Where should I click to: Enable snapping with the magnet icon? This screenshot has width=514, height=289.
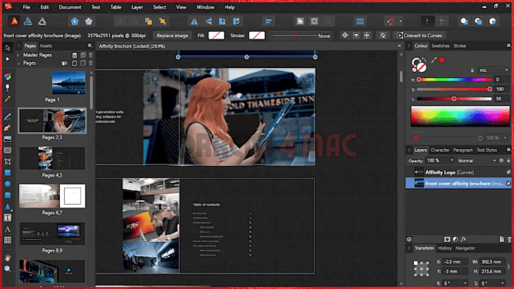[x=390, y=21]
